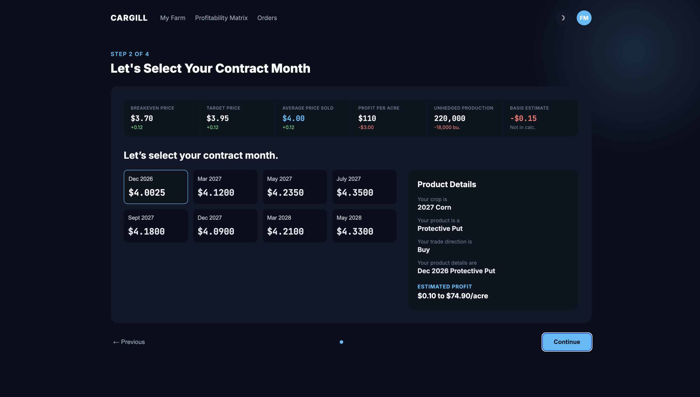
Task: Click the Profit Per Acre $110 value
Action: point(367,118)
